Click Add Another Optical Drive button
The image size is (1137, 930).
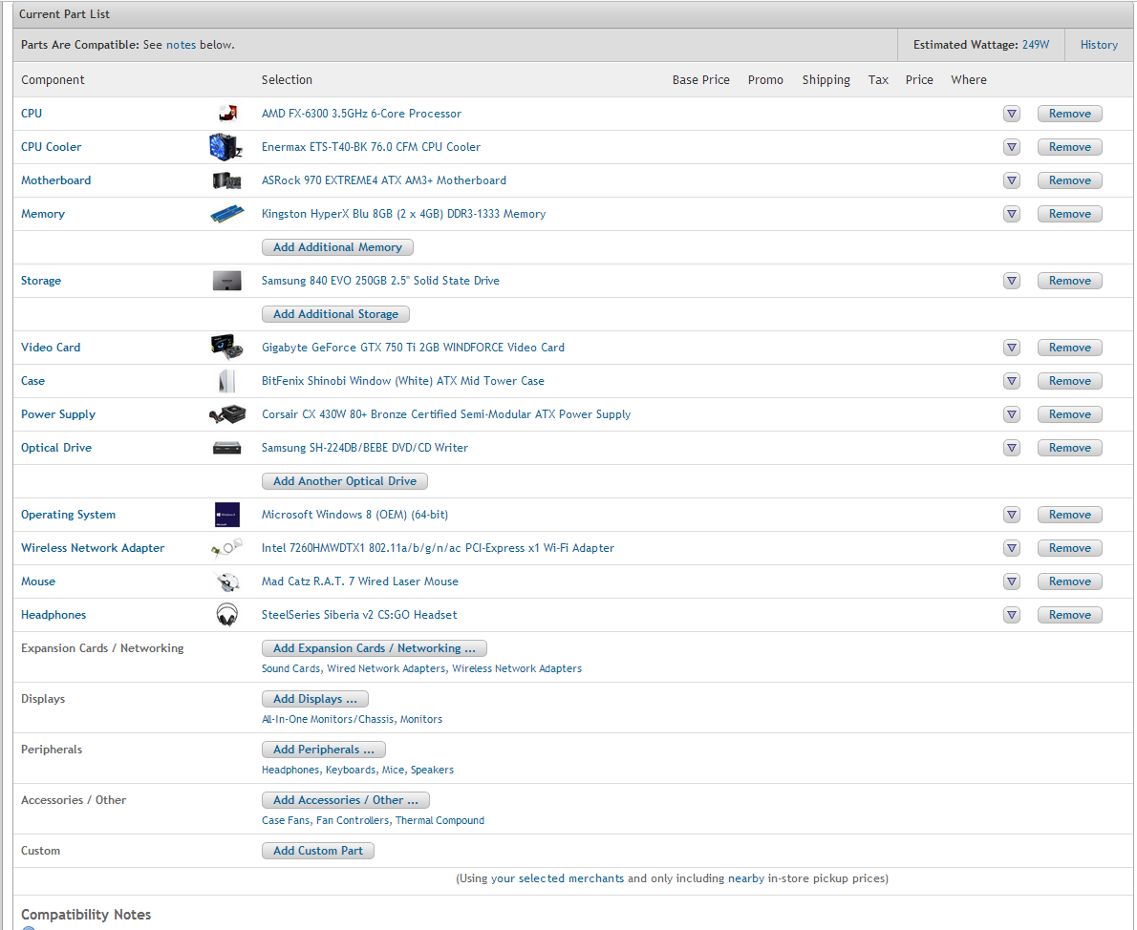point(344,481)
